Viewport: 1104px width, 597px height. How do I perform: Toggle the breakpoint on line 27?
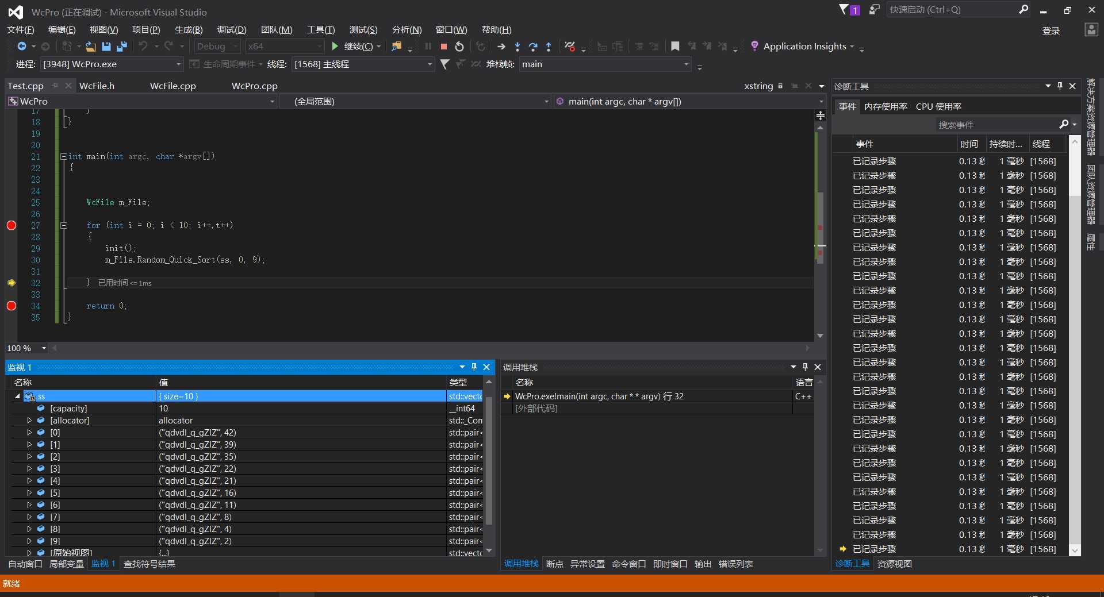(x=11, y=225)
